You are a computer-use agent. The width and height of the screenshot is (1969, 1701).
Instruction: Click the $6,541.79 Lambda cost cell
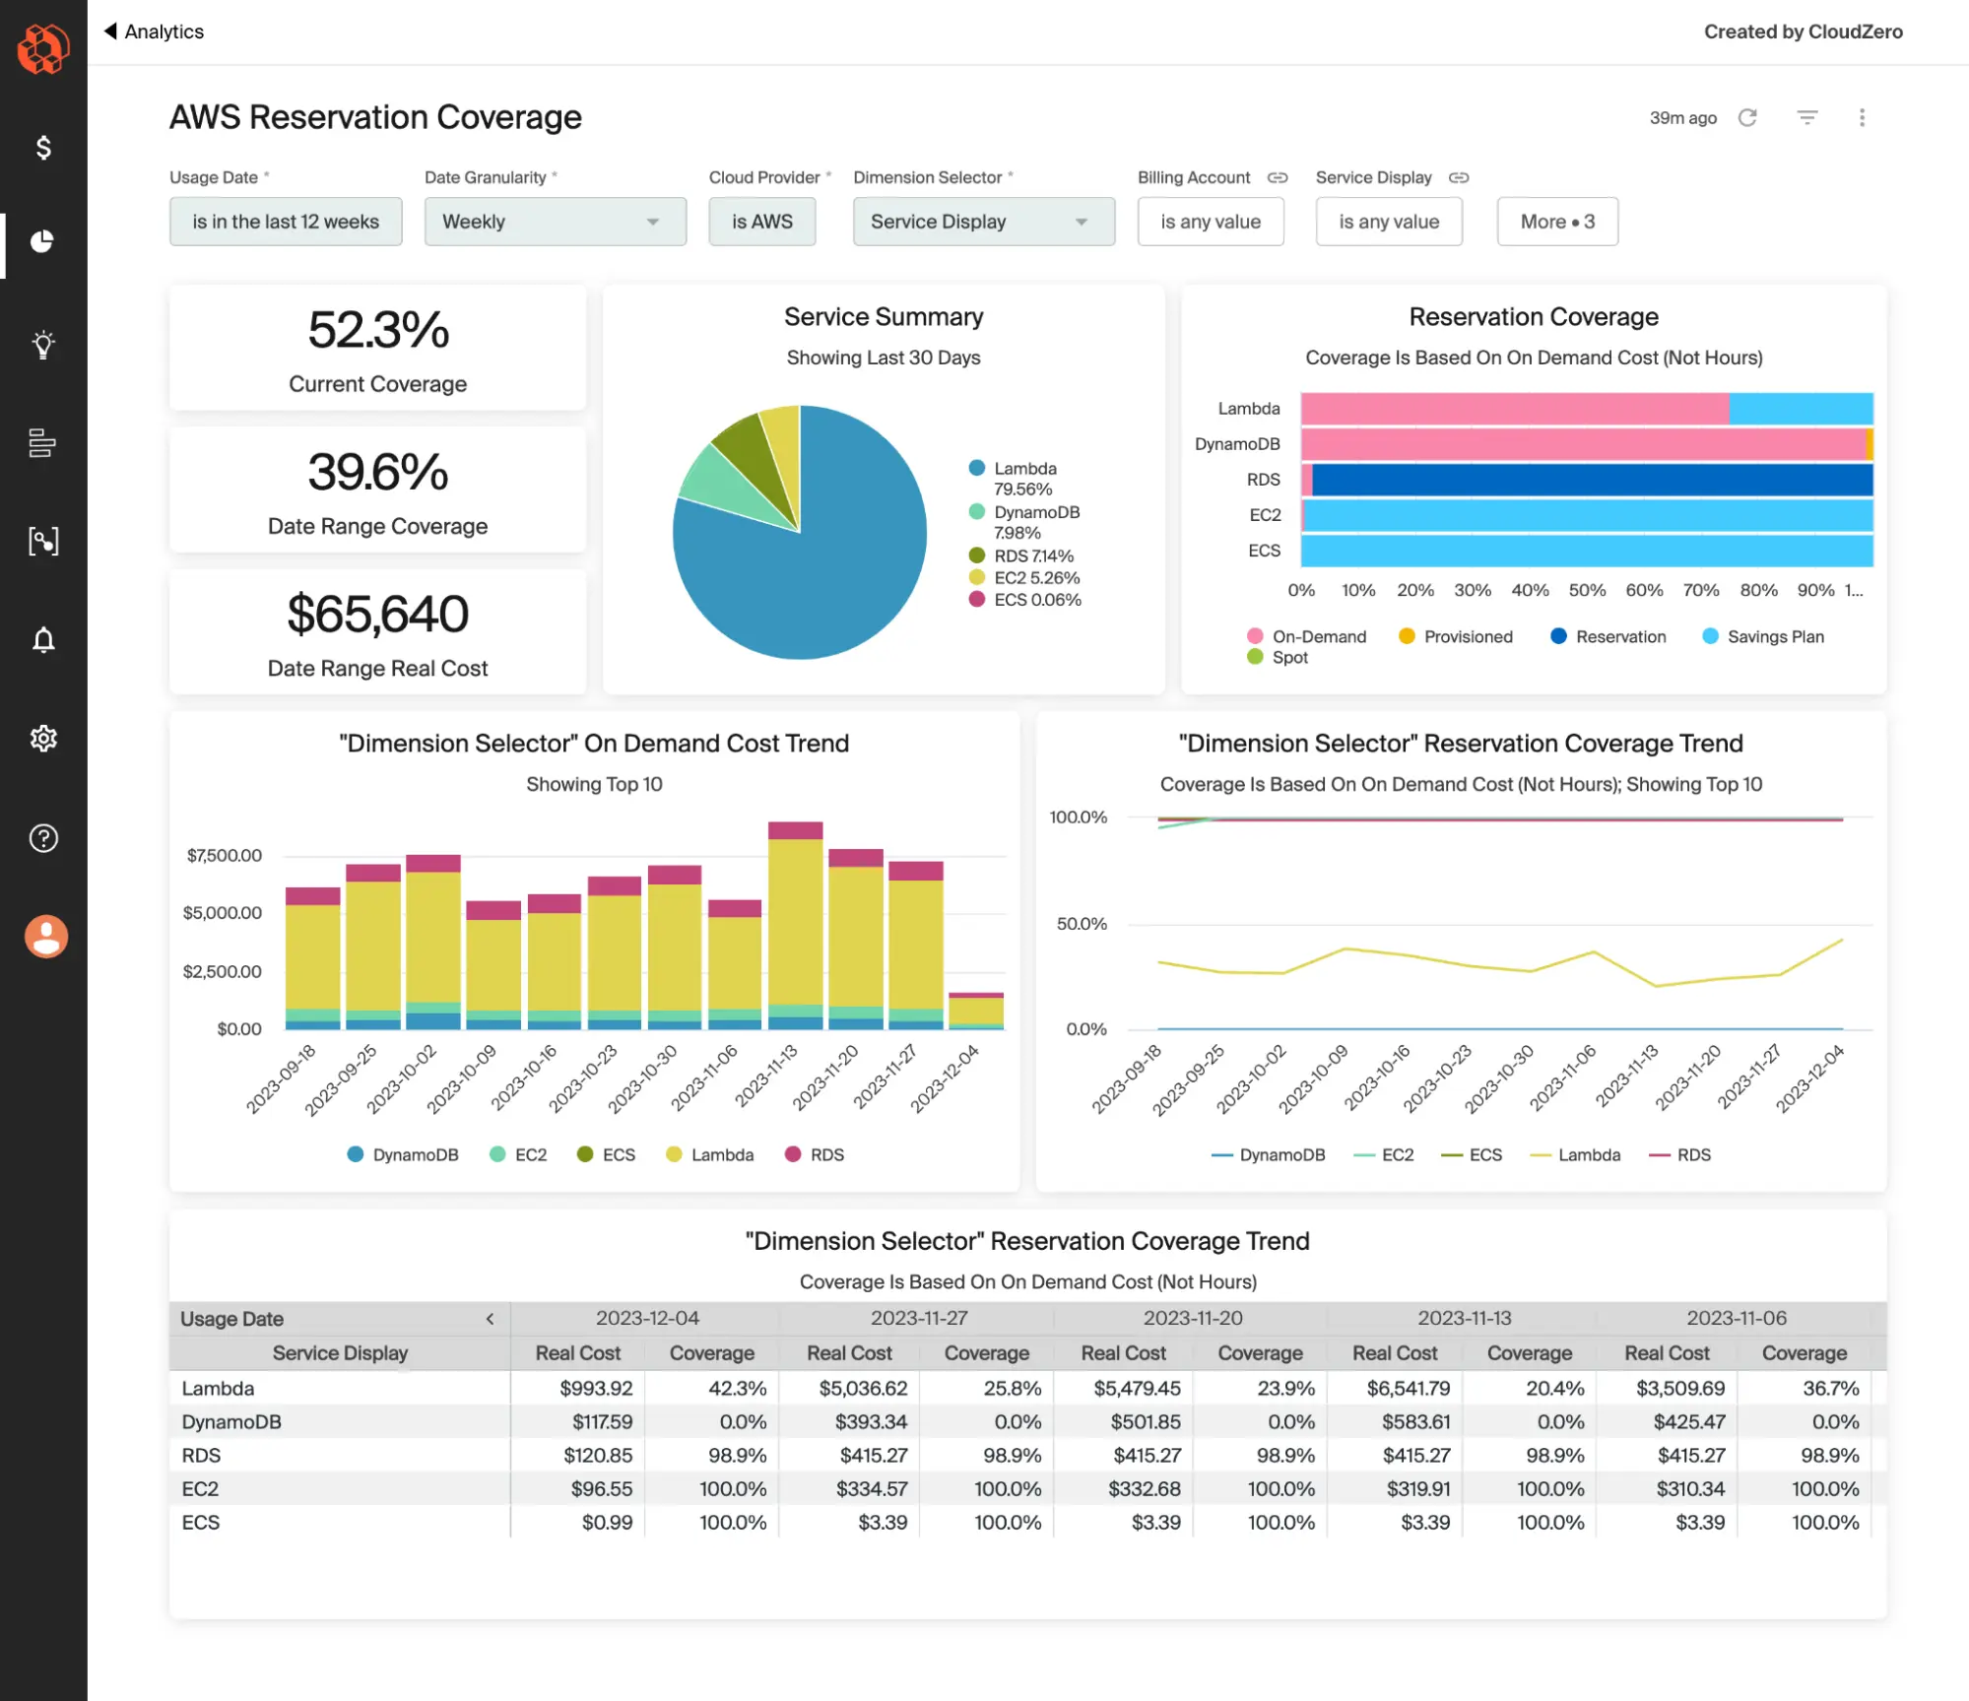point(1409,1389)
